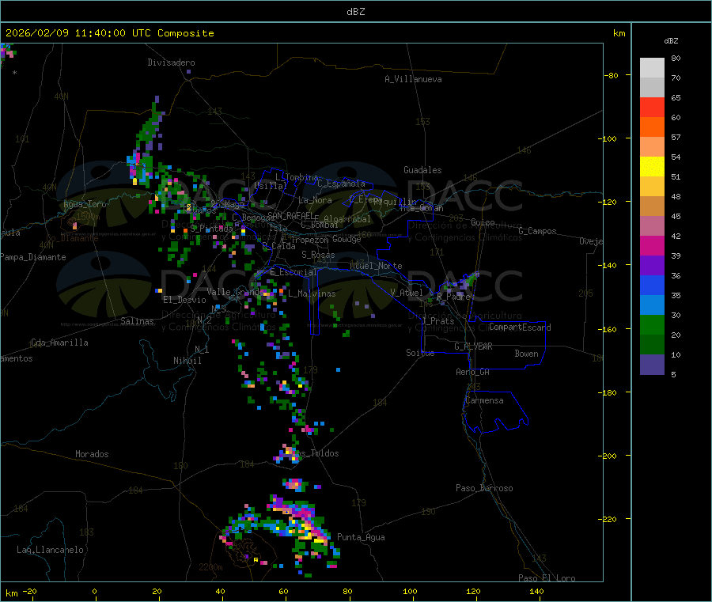
Task: Click the Salinas location label
Action: (137, 321)
